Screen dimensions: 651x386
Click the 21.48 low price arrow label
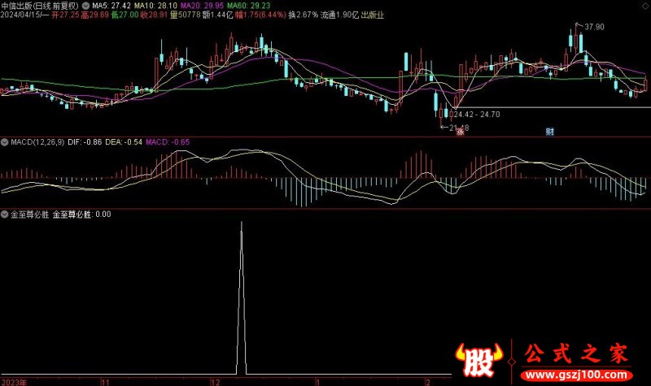[x=456, y=127]
